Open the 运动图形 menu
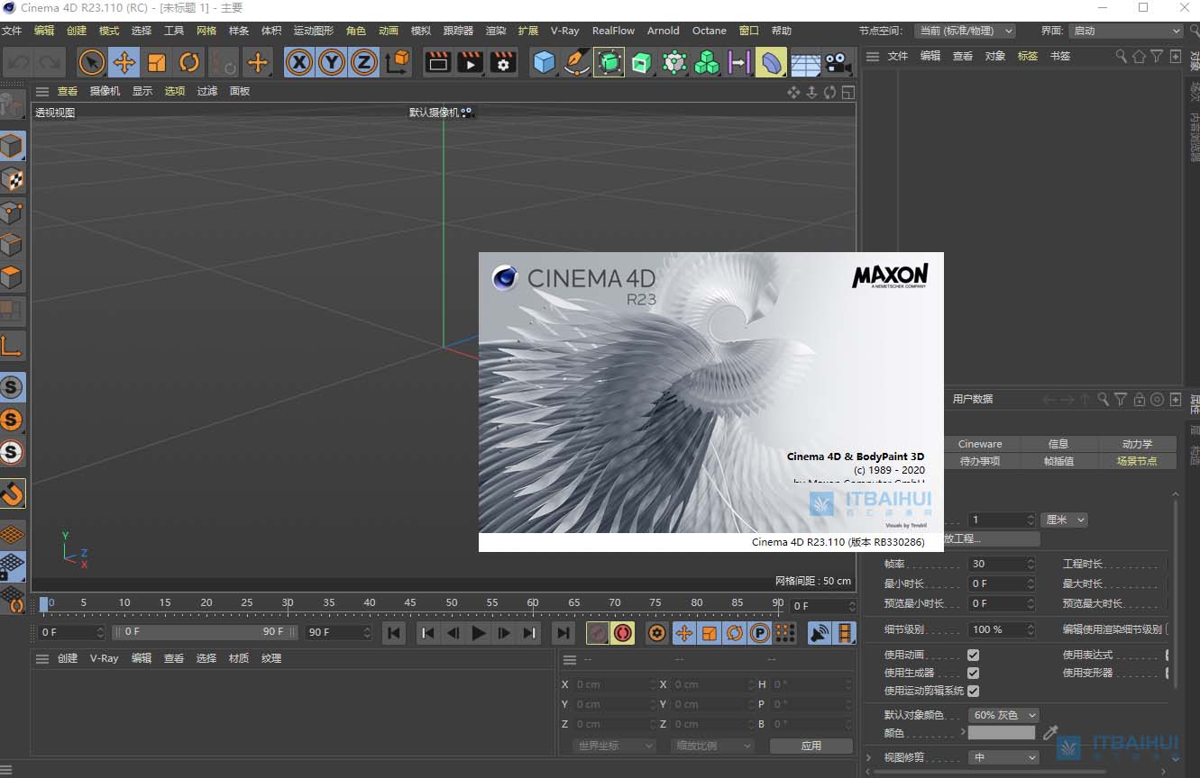 click(x=313, y=31)
